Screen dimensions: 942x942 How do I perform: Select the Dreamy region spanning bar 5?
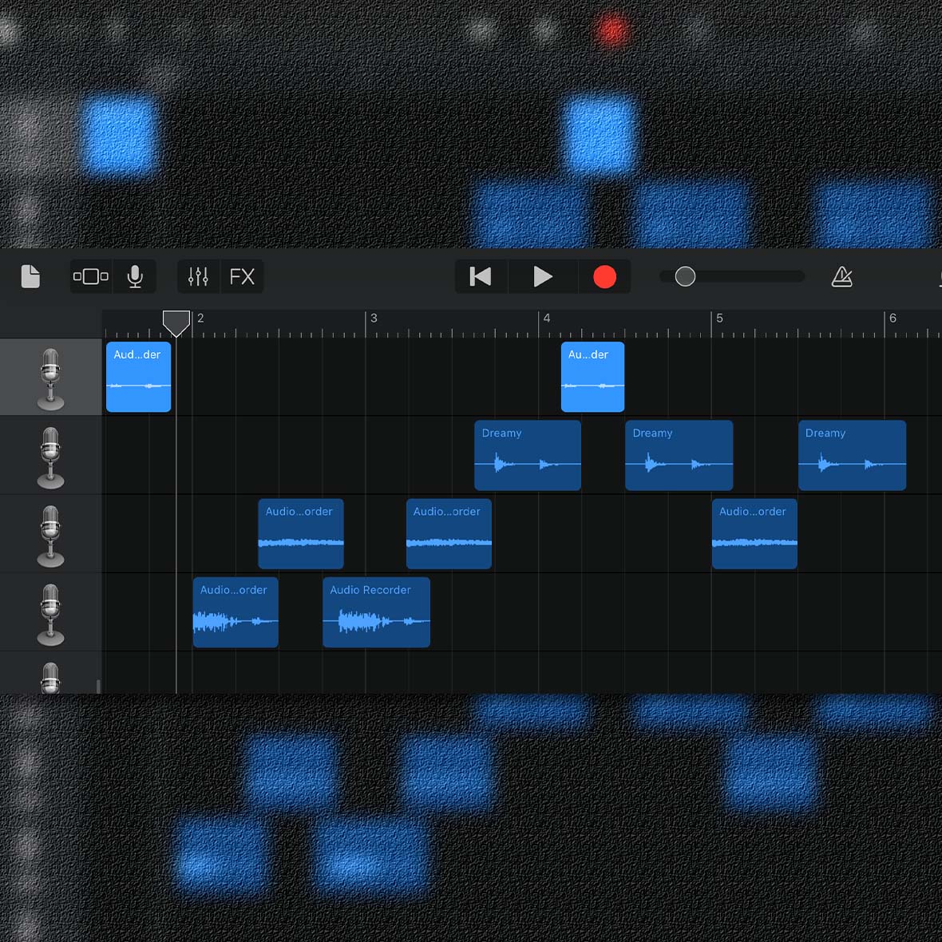[x=679, y=455]
